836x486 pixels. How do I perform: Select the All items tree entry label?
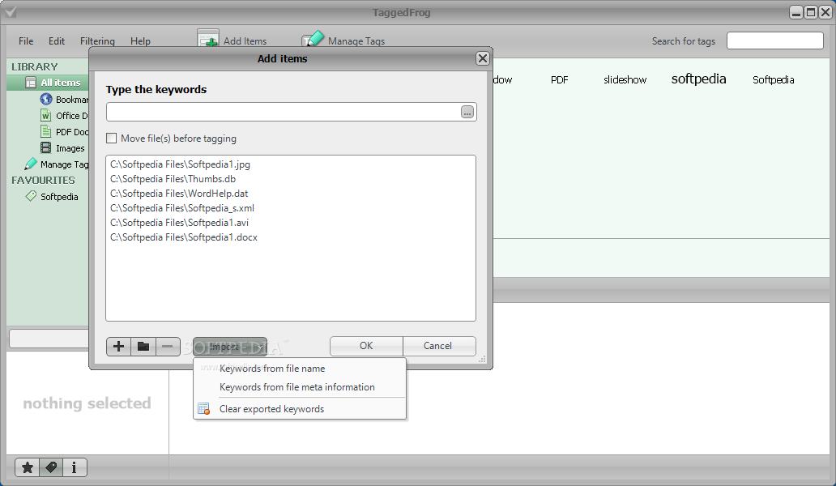pyautogui.click(x=61, y=83)
